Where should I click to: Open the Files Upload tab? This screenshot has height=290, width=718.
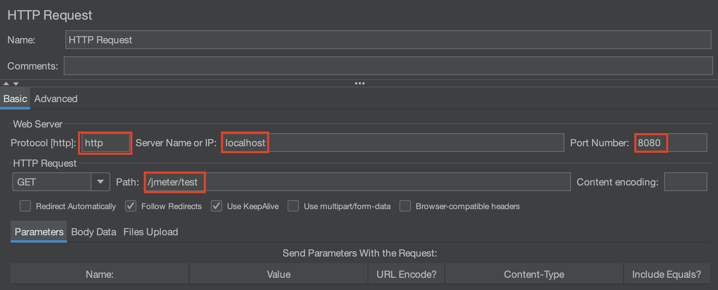click(151, 232)
